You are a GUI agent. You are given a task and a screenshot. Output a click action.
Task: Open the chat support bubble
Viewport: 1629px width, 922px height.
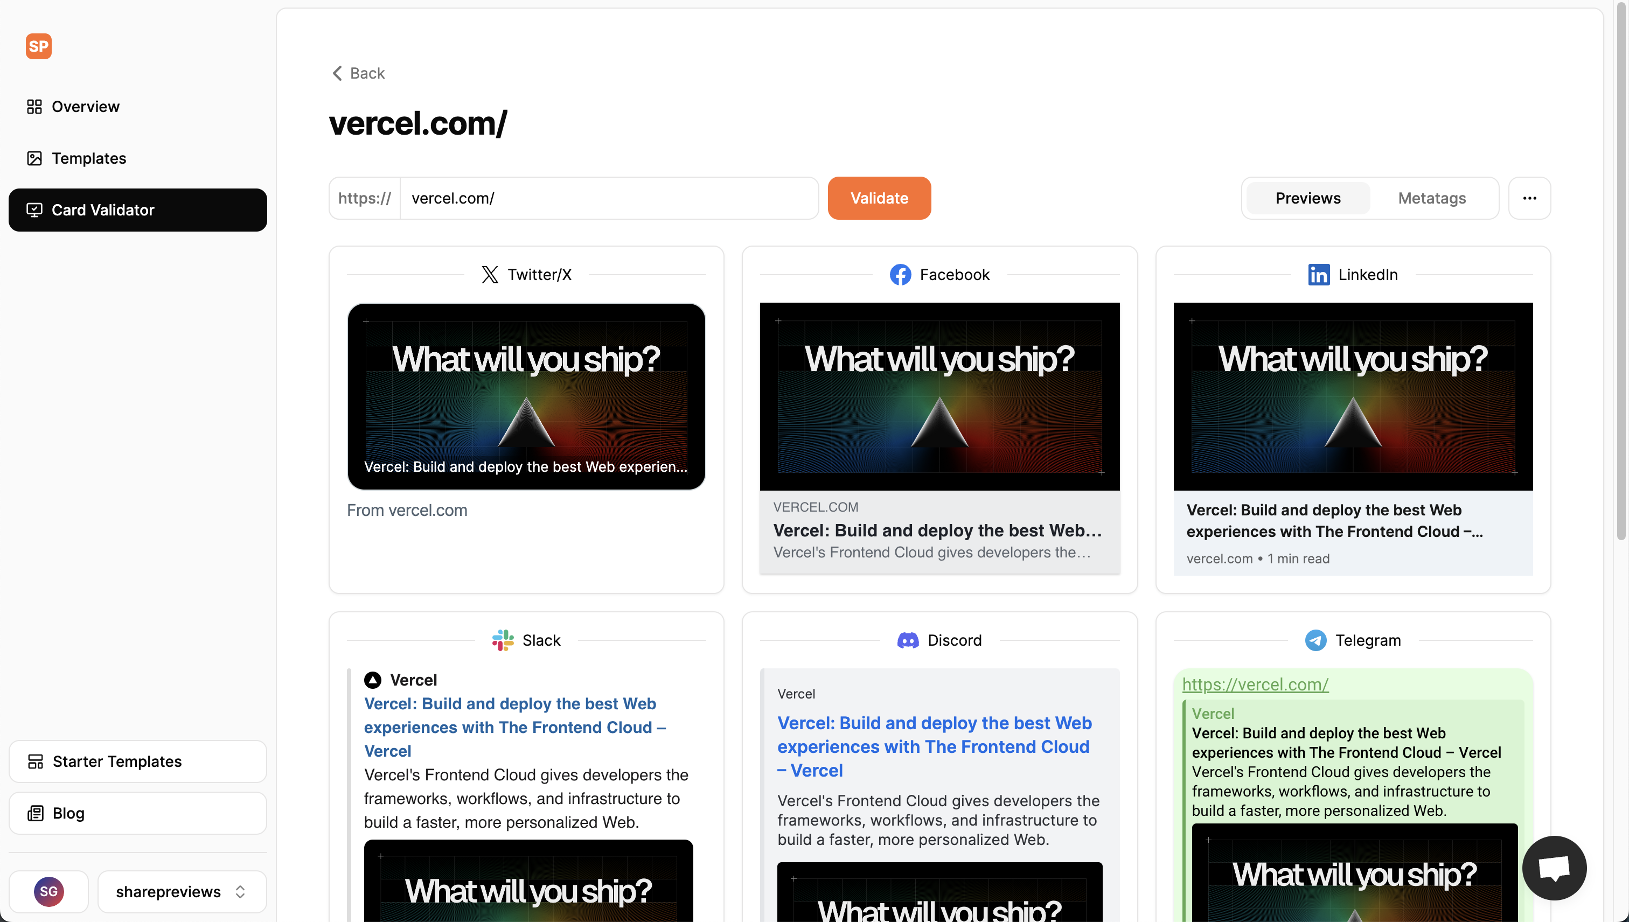point(1554,868)
